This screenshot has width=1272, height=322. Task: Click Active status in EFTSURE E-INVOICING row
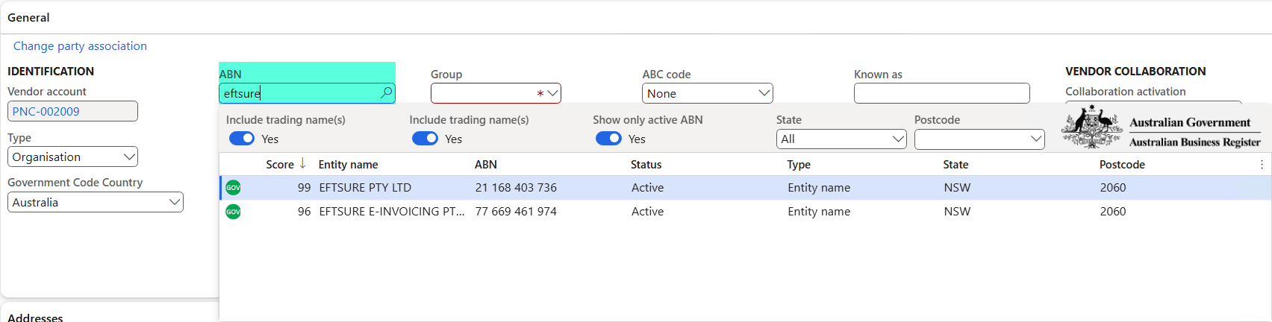click(647, 212)
